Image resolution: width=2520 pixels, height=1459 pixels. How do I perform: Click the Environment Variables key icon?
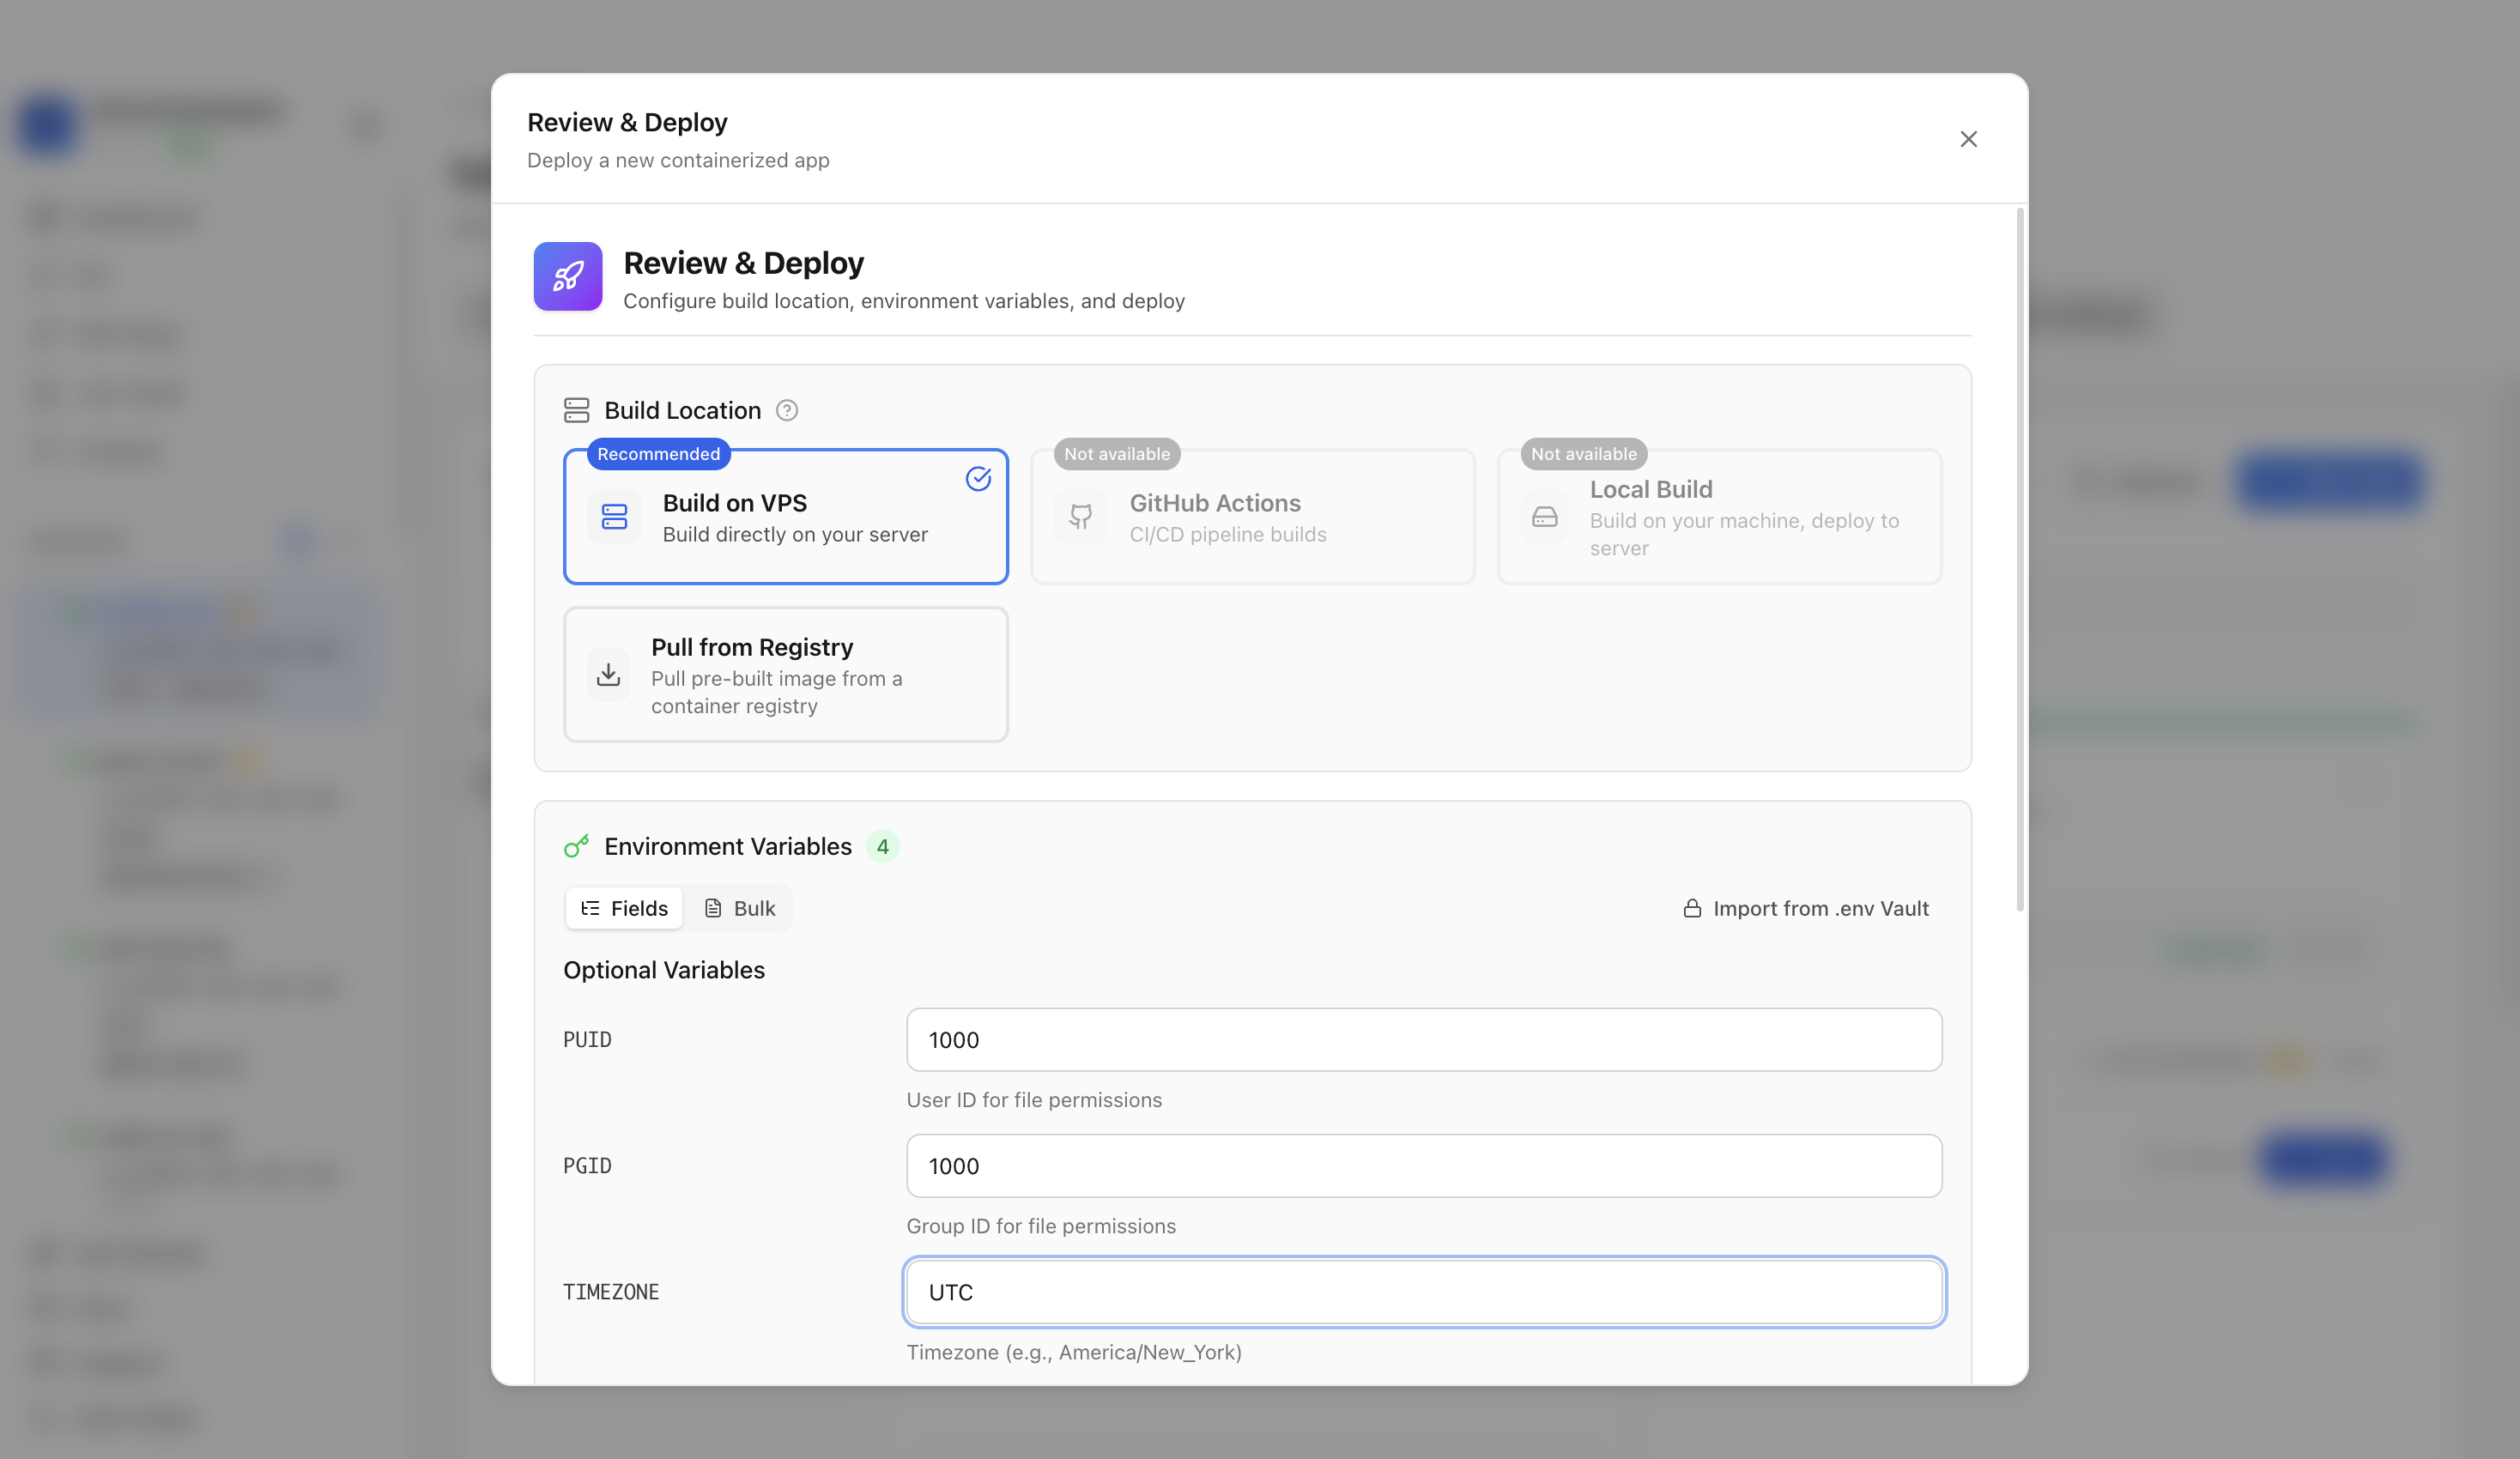(577, 846)
